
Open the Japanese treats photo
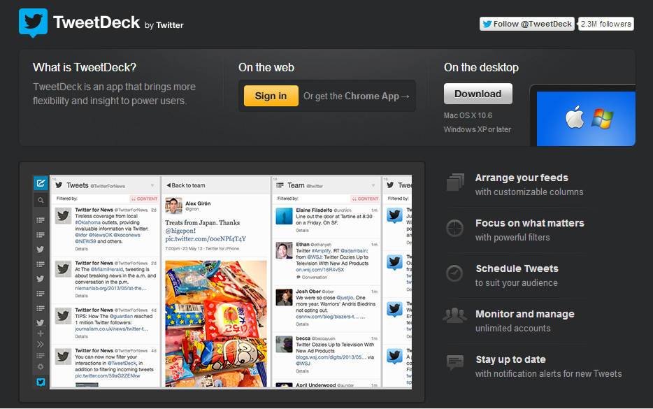[216, 324]
